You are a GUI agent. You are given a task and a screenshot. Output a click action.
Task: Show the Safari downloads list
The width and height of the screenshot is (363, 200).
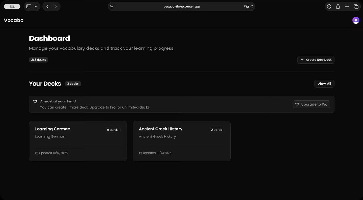tap(329, 6)
